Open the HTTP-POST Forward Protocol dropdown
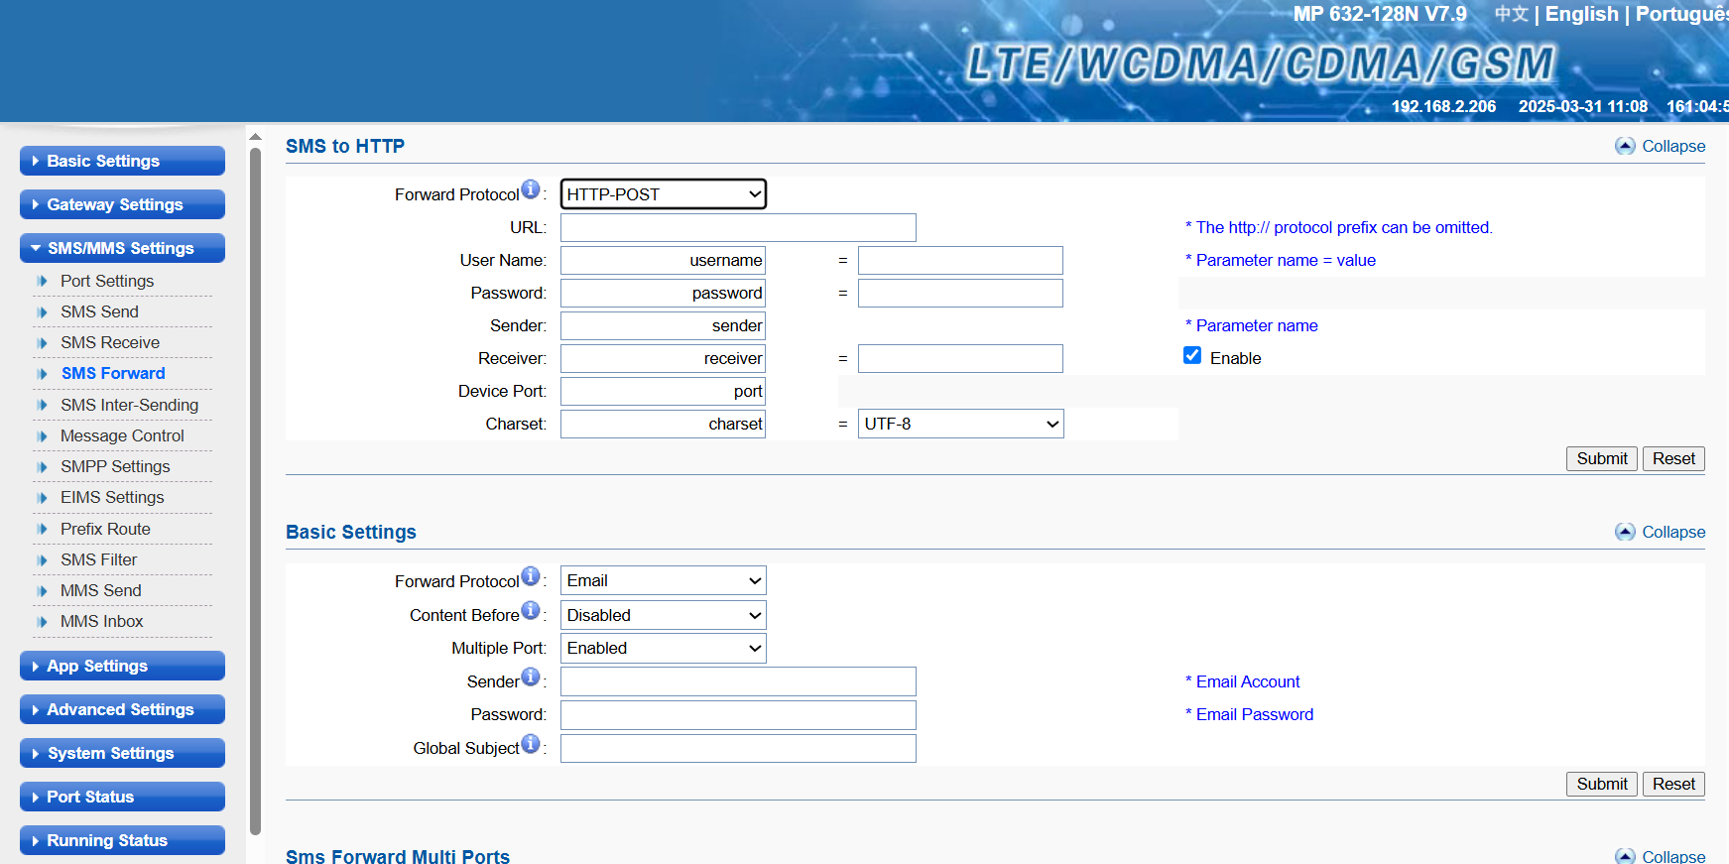 tap(663, 194)
